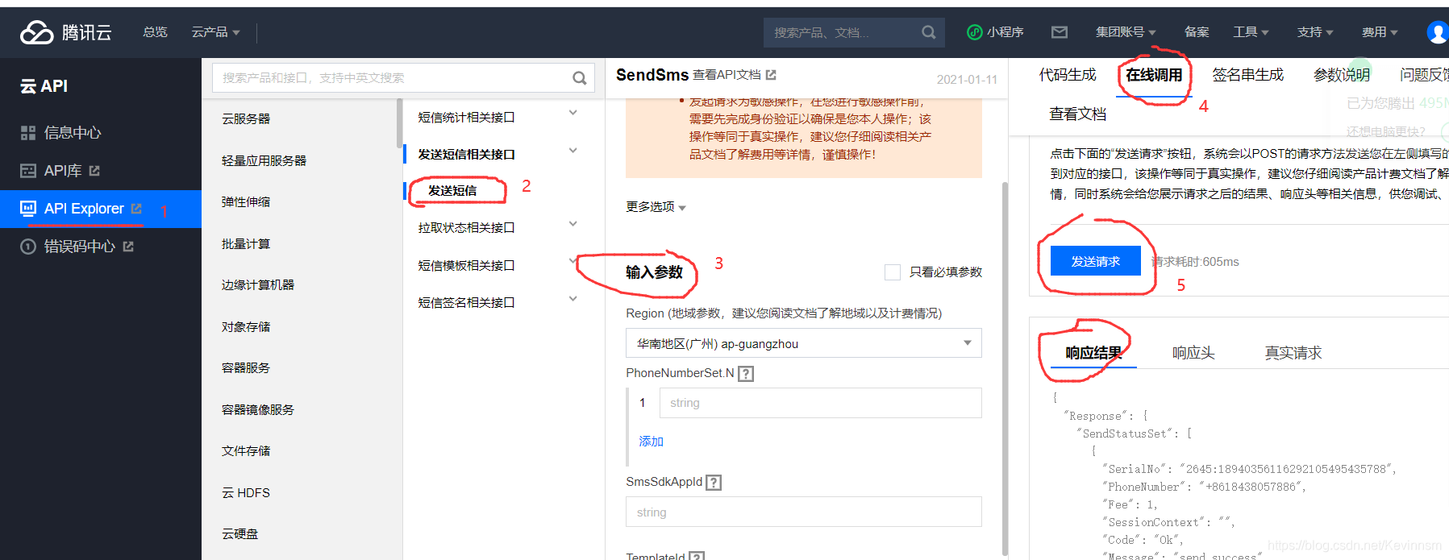Expand the 更多选项 dropdown
This screenshot has height=560, width=1449.
[x=656, y=207]
